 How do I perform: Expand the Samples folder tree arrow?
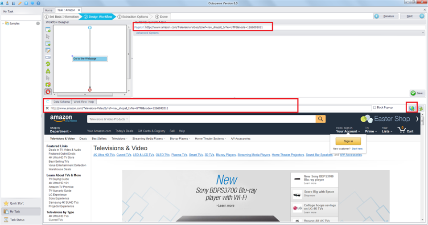[3, 24]
